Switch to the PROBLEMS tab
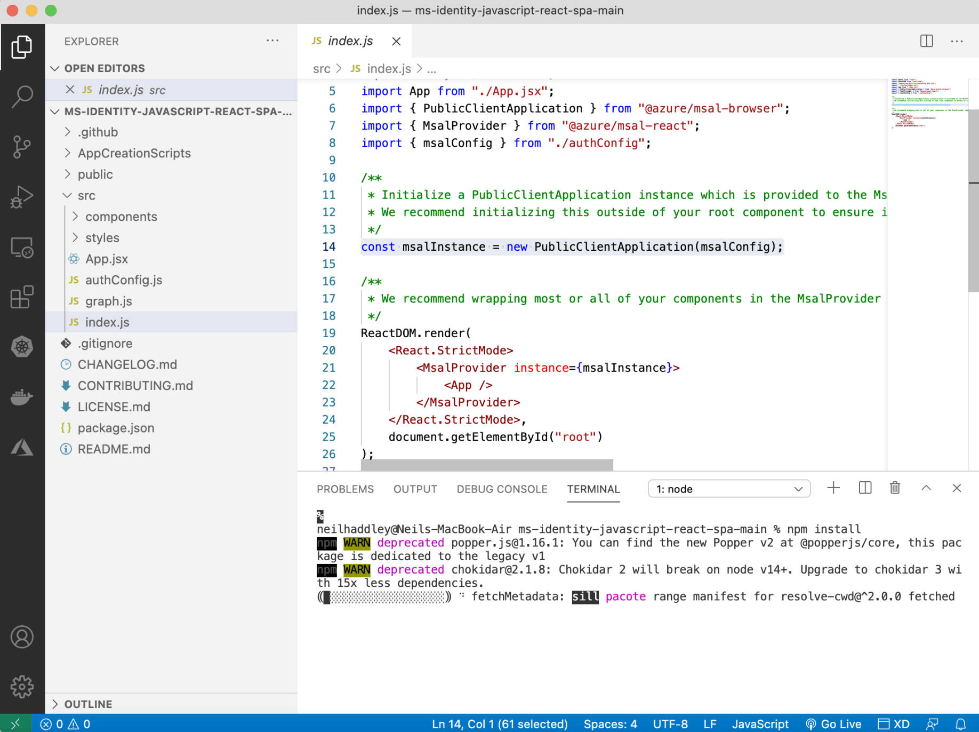Screen dimensions: 979x732 point(345,489)
